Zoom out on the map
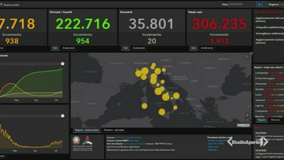Viewport: 284px width, 160px height. coord(247,120)
